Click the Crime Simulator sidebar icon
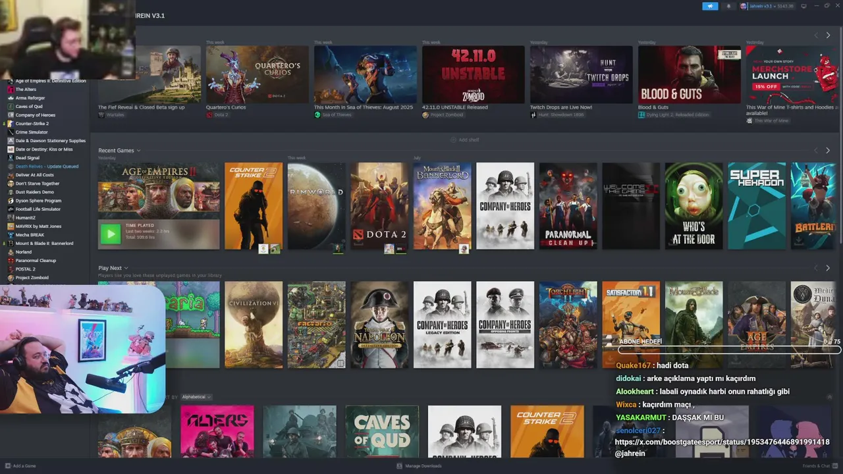Image resolution: width=843 pixels, height=474 pixels. pos(11,132)
